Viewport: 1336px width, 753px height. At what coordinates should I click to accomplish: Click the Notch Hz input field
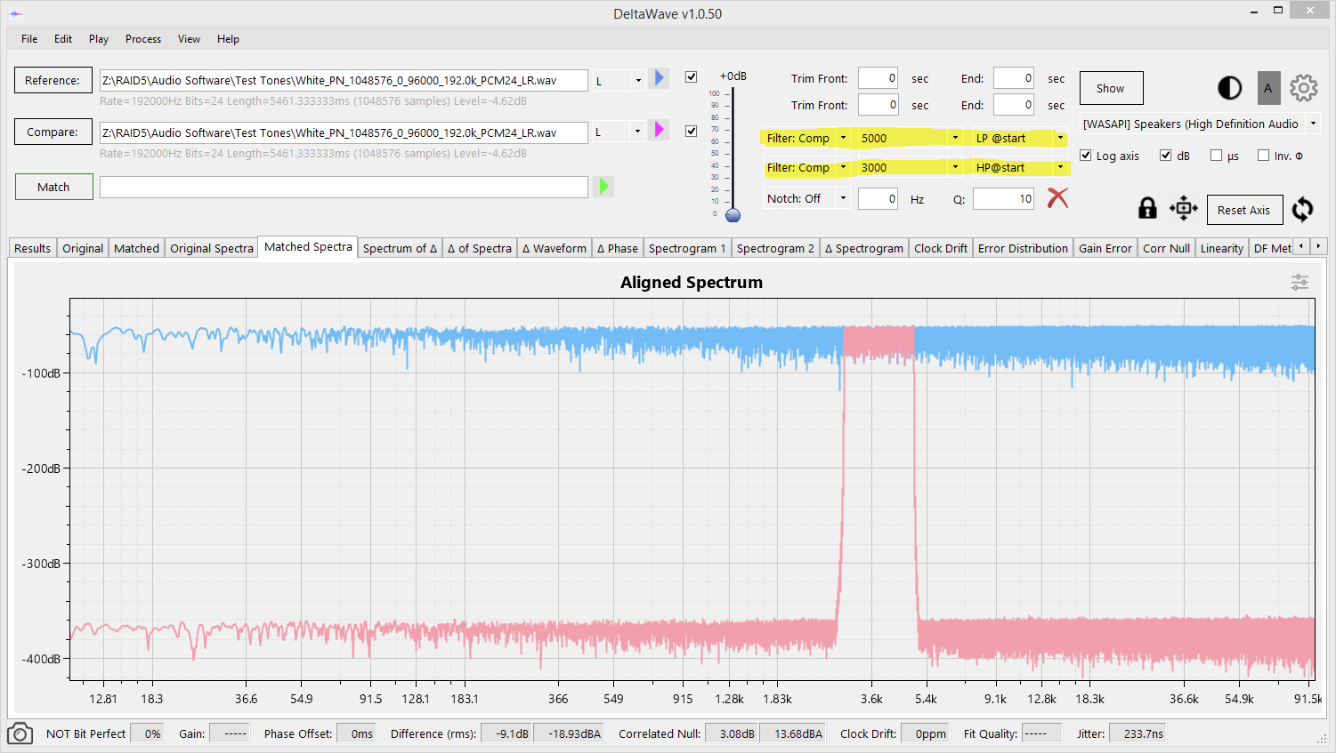878,199
